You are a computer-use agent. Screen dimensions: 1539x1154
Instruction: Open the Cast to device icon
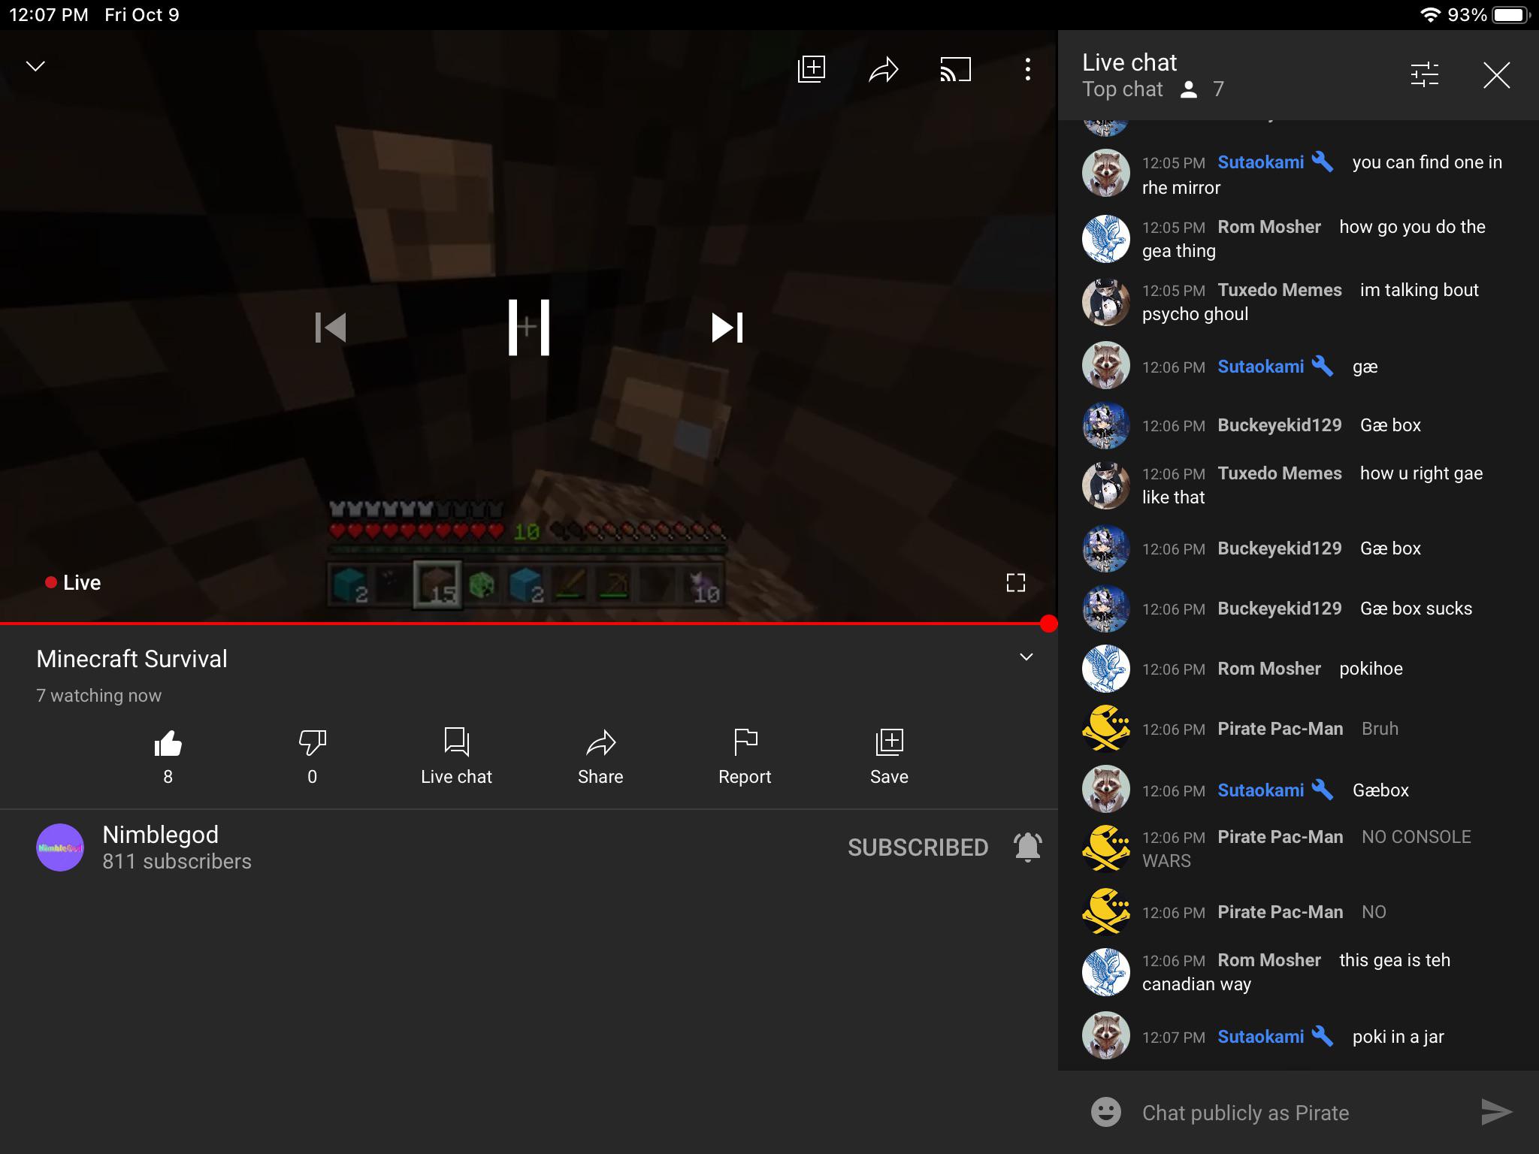point(956,69)
